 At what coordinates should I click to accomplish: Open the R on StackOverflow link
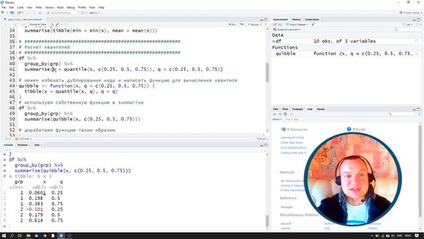[x=293, y=147]
